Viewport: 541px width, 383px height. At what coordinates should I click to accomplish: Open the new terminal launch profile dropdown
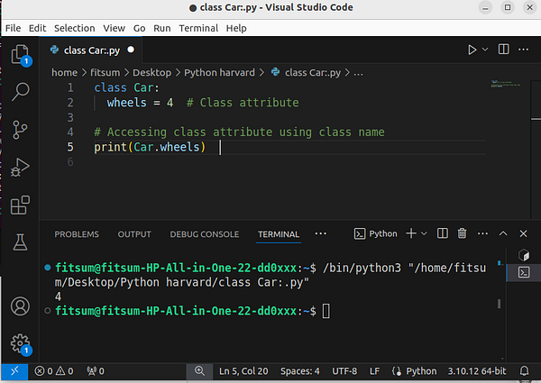click(424, 233)
